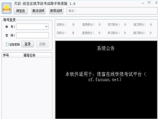Click the 密码 password input field
Image resolution: width=158 pixels, height=119 pixels.
click(x=32, y=35)
